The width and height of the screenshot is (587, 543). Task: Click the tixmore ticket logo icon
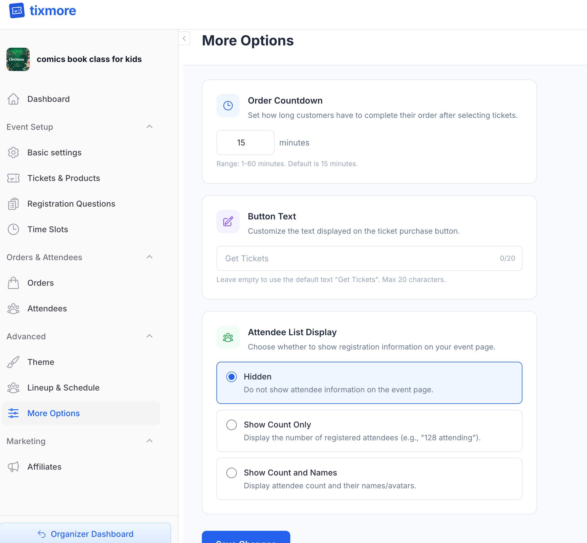tap(17, 10)
